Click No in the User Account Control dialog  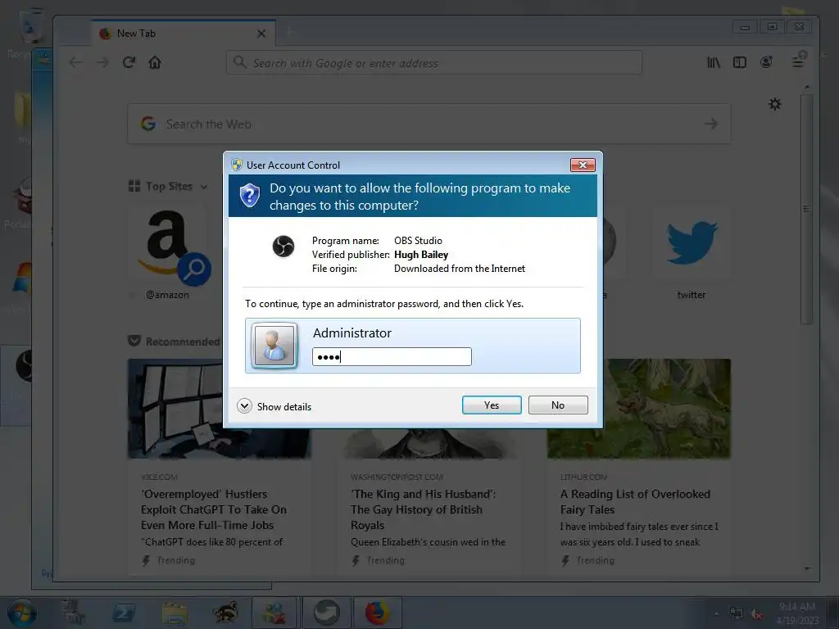click(x=557, y=405)
